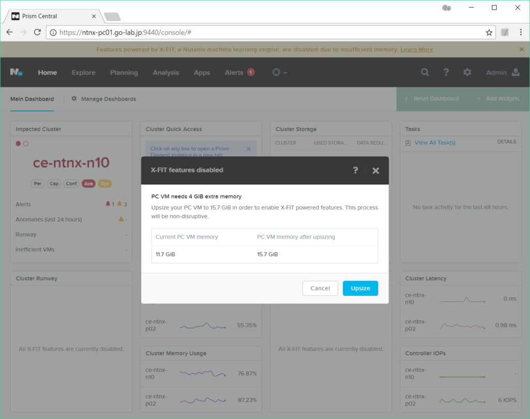Close the Prism Central browser tab
The image size is (530, 419).
point(94,16)
